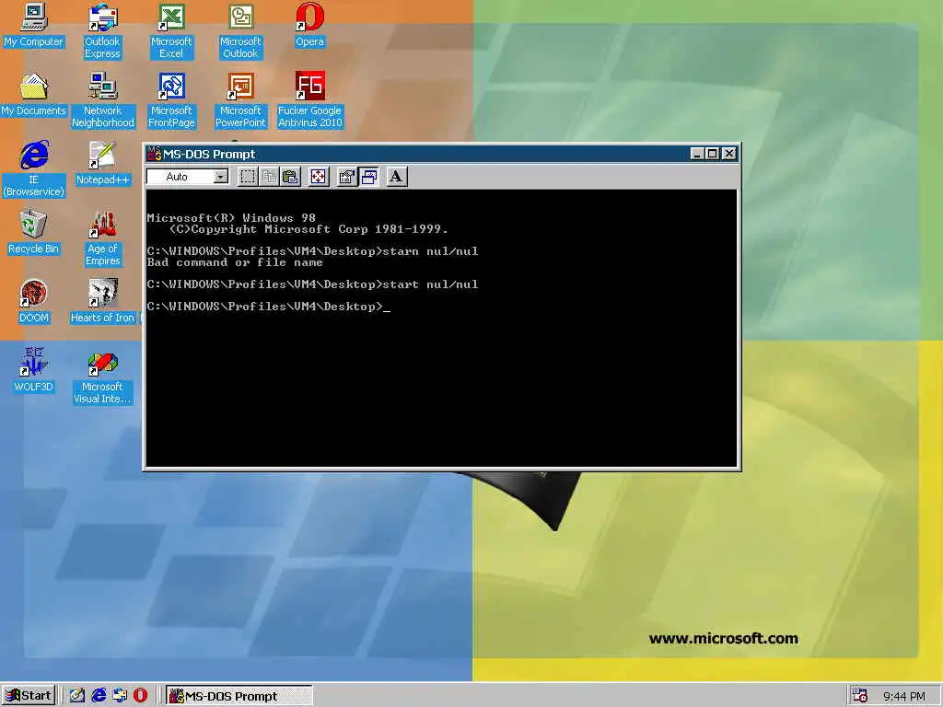This screenshot has width=943, height=707.
Task: Select the Network Neighborhood icon
Action: click(x=103, y=99)
